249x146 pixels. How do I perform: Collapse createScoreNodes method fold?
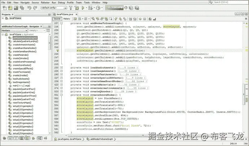61,95
